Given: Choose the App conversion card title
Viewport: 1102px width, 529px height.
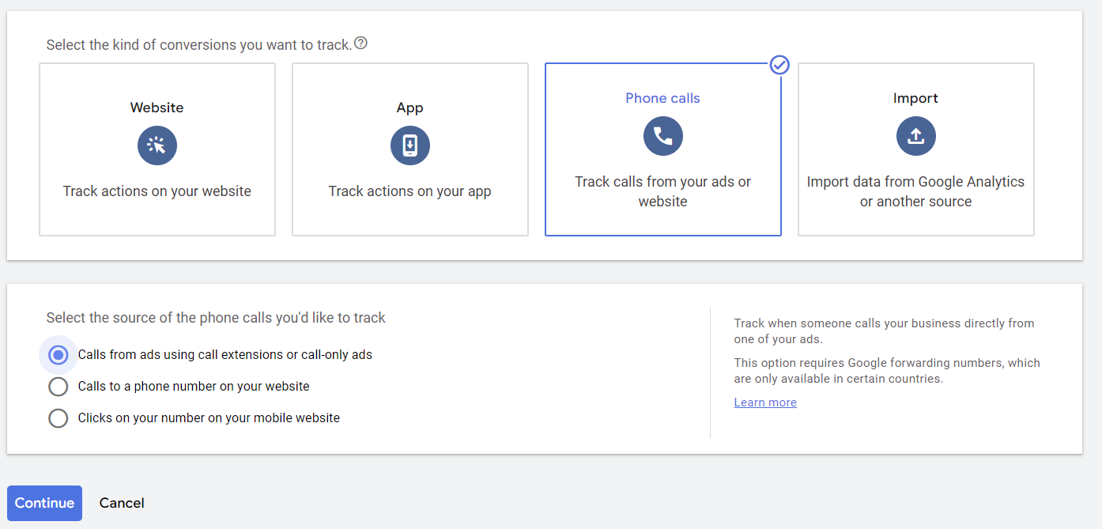Looking at the screenshot, I should (x=410, y=108).
